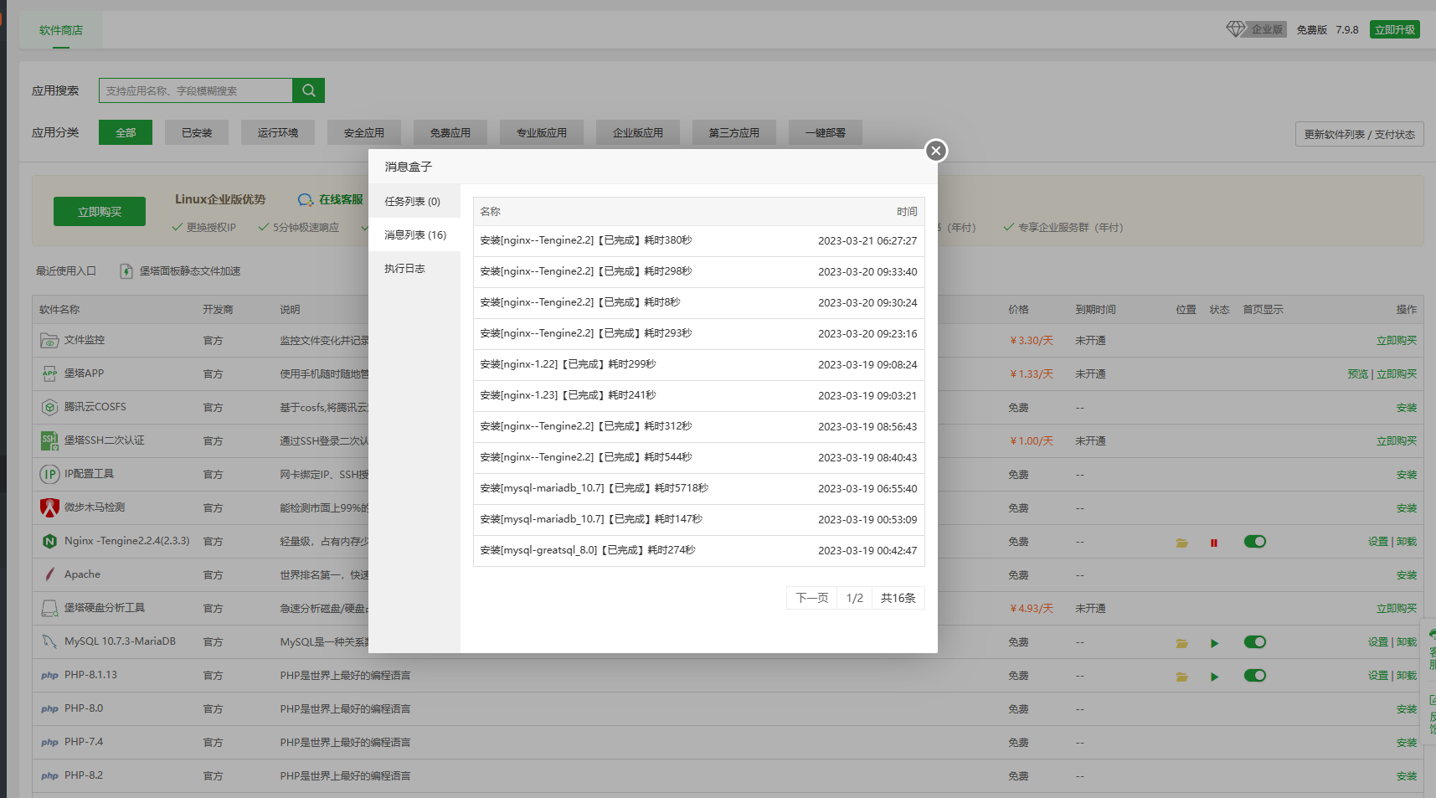The width and height of the screenshot is (1436, 798).
Task: Click the 立即购买 banner button
Action: pyautogui.click(x=100, y=212)
